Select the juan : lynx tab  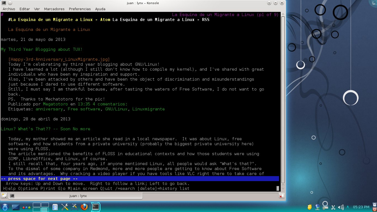point(75,196)
